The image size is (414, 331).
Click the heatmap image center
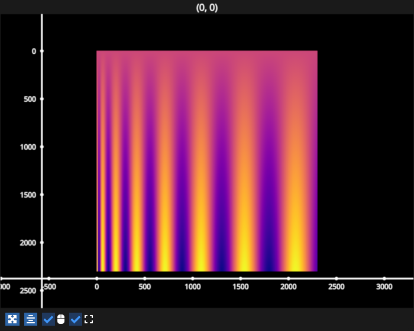click(207, 161)
